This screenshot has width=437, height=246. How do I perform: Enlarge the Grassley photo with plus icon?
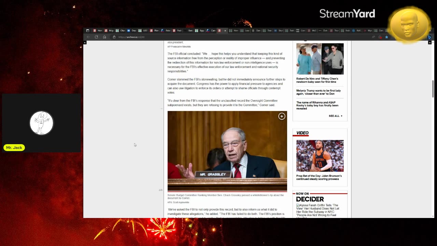[x=282, y=116]
